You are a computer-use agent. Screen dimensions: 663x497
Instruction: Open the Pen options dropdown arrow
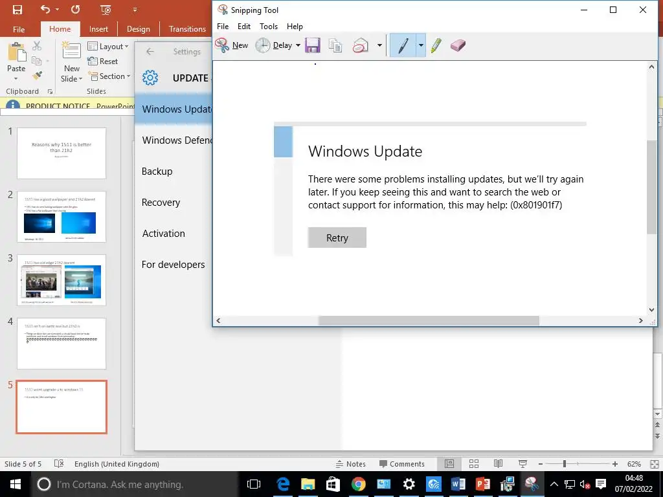[421, 45]
